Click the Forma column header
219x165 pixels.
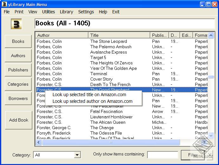(x=200, y=35)
